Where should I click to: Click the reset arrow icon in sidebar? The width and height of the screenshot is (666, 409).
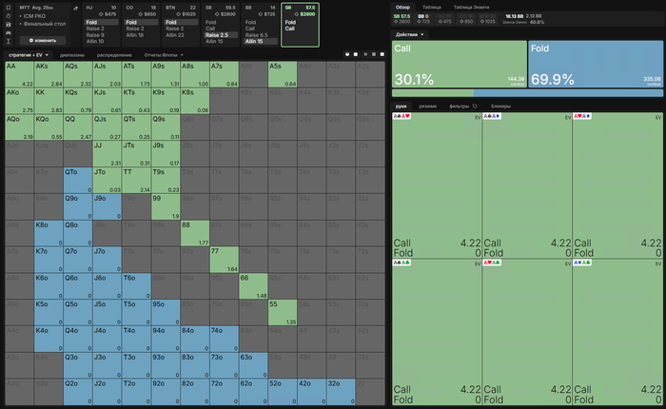(x=8, y=16)
